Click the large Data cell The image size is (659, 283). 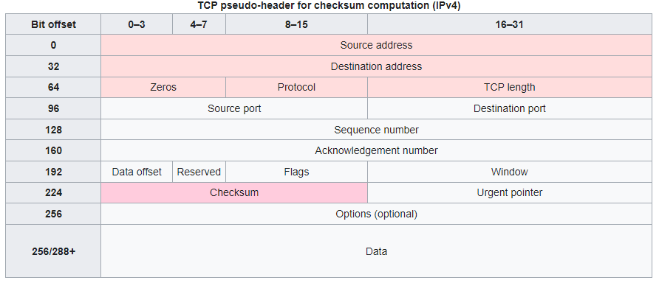click(x=376, y=251)
